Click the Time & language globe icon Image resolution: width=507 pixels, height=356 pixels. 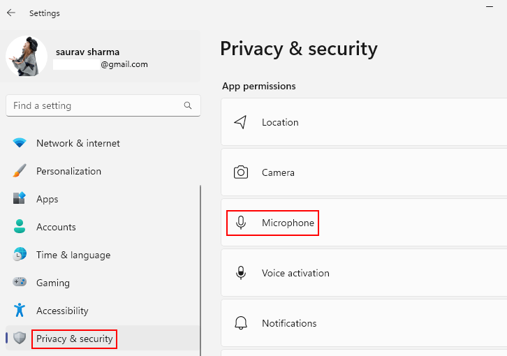[20, 255]
